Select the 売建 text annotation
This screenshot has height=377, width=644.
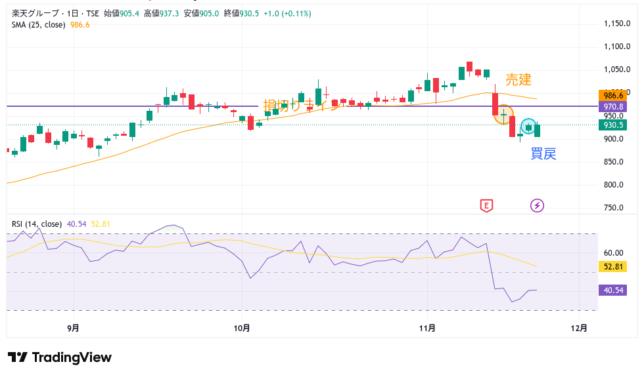pyautogui.click(x=518, y=80)
